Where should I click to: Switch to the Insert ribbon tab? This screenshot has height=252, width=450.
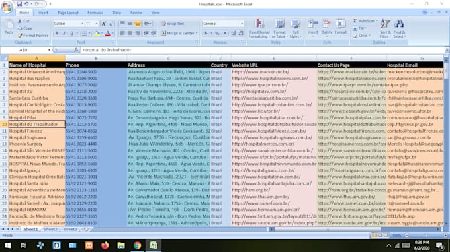point(43,13)
